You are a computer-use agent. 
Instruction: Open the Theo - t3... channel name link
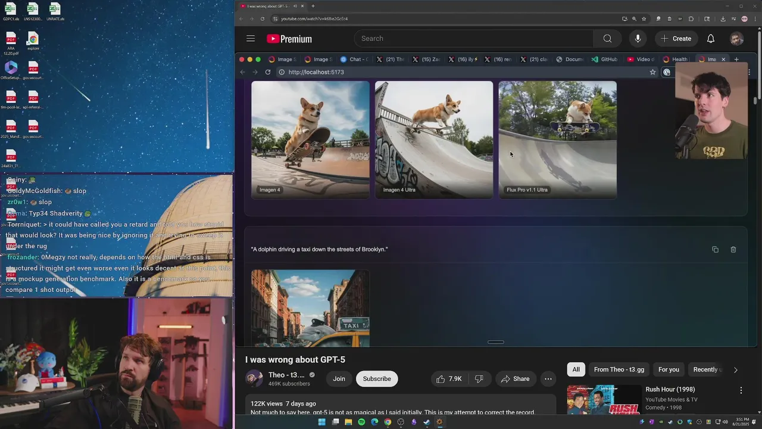[x=286, y=375]
